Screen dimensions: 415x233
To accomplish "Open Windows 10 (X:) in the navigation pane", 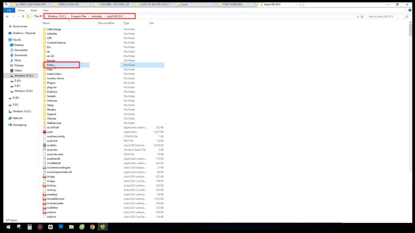I will [24, 91].
